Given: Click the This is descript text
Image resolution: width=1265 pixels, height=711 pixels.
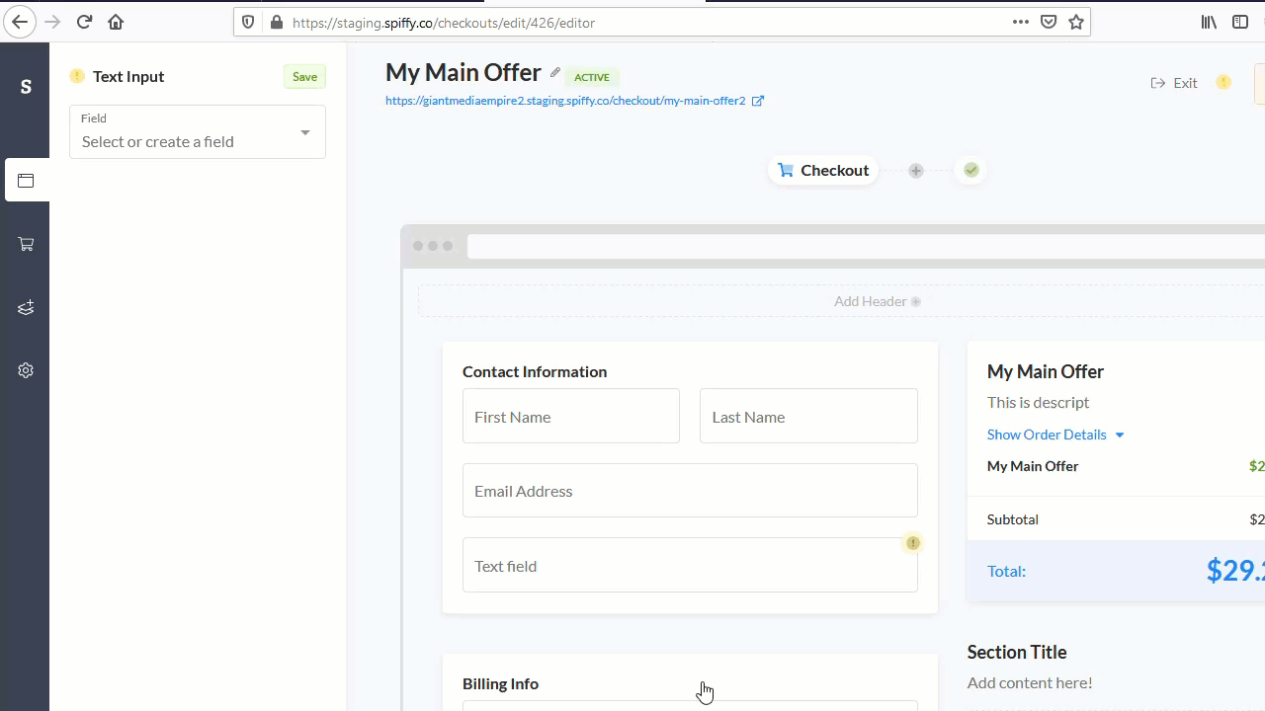Looking at the screenshot, I should click(1038, 402).
